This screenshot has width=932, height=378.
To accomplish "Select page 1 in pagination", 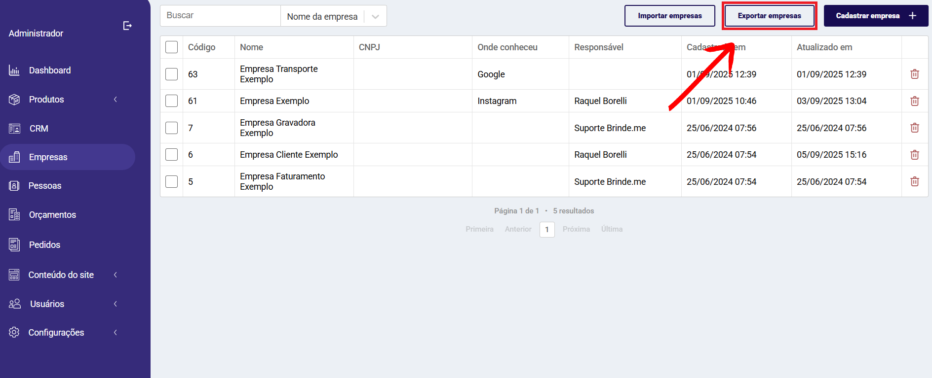I will [x=547, y=230].
